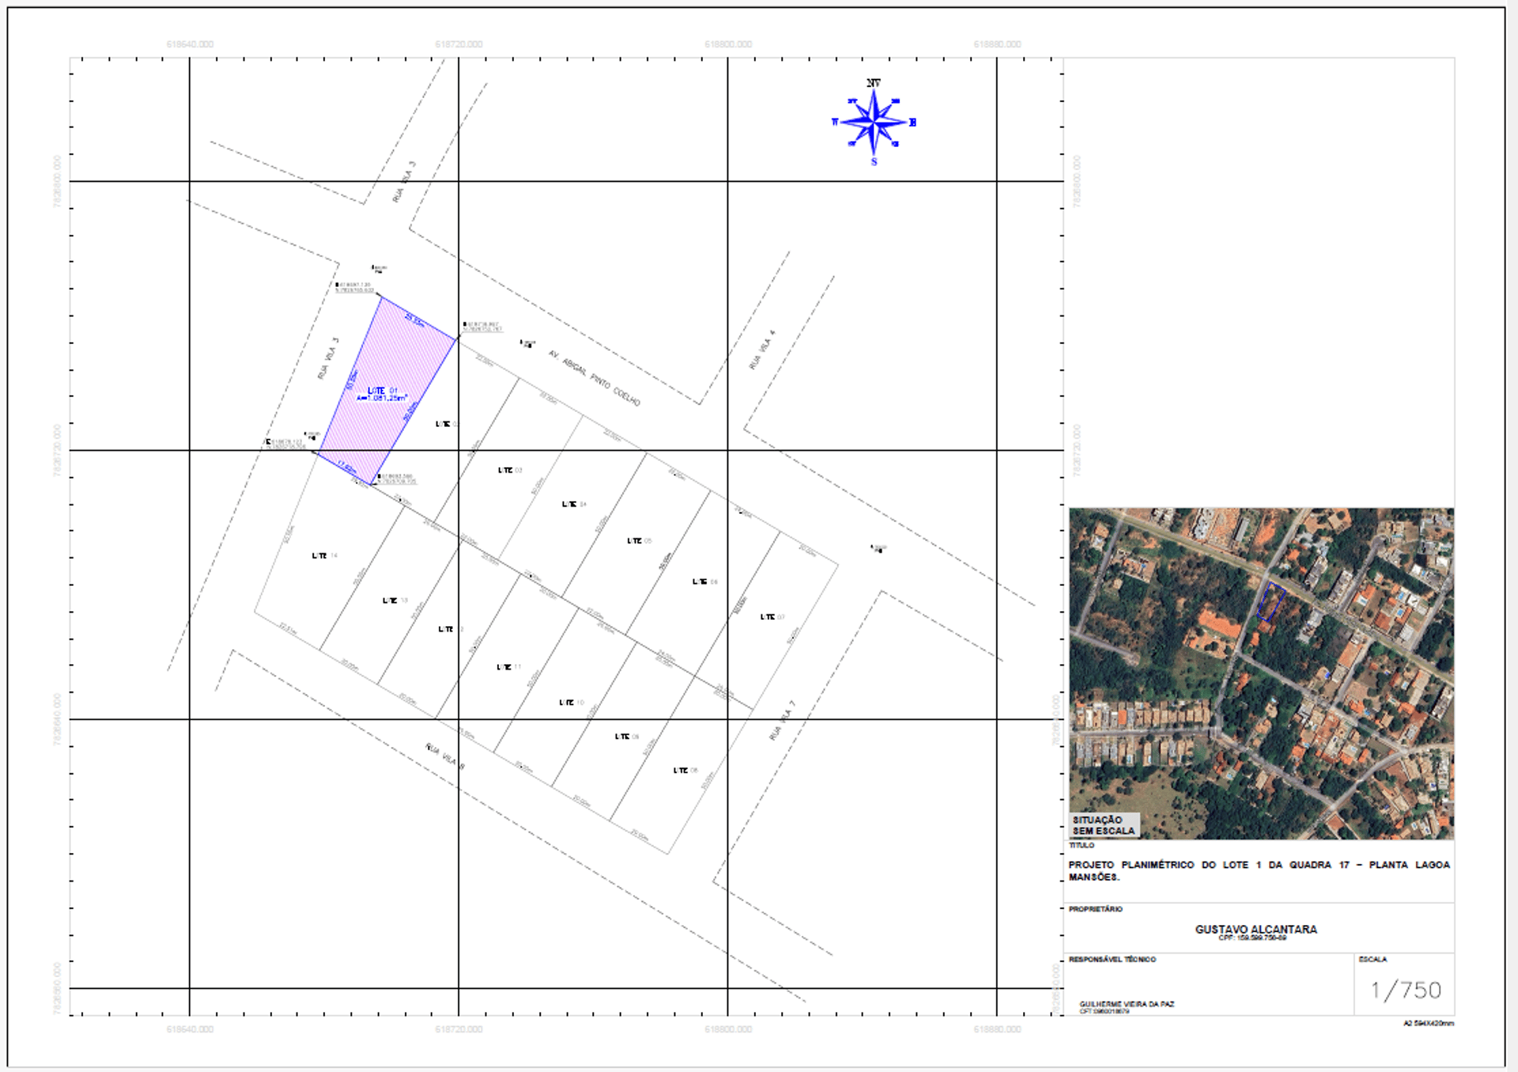This screenshot has width=1518, height=1072.
Task: Click the 'LOTE 04' label
Action: 574,504
